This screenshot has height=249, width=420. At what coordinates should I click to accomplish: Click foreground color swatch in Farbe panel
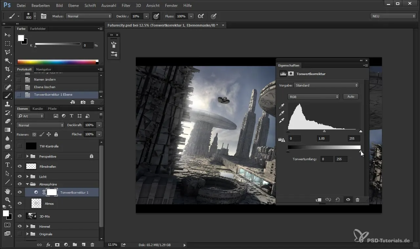pos(21,38)
